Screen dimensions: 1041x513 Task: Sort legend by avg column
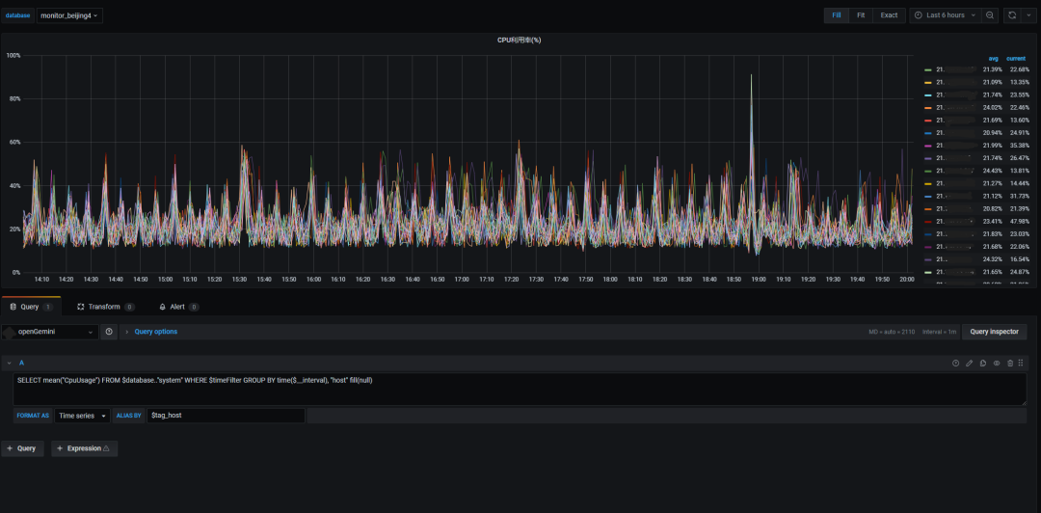pyautogui.click(x=993, y=59)
